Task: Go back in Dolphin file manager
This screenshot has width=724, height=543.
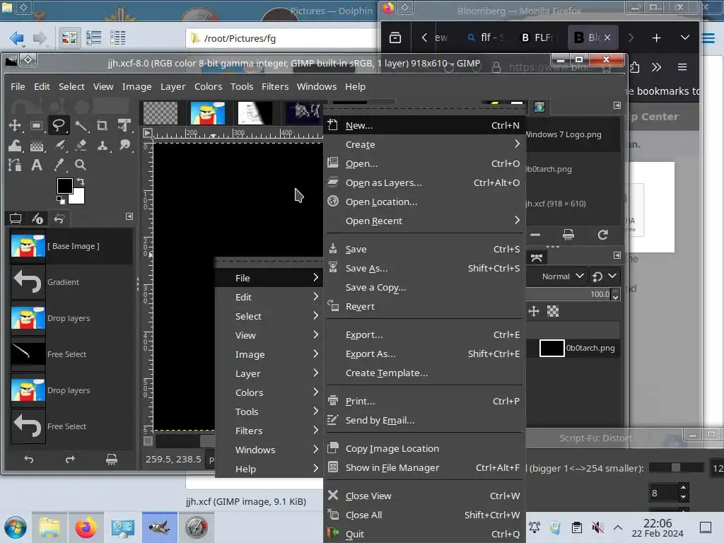Action: [x=17, y=38]
